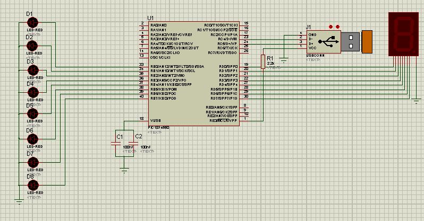
Task: Select capacitor C1 symbol
Action: click(116, 144)
